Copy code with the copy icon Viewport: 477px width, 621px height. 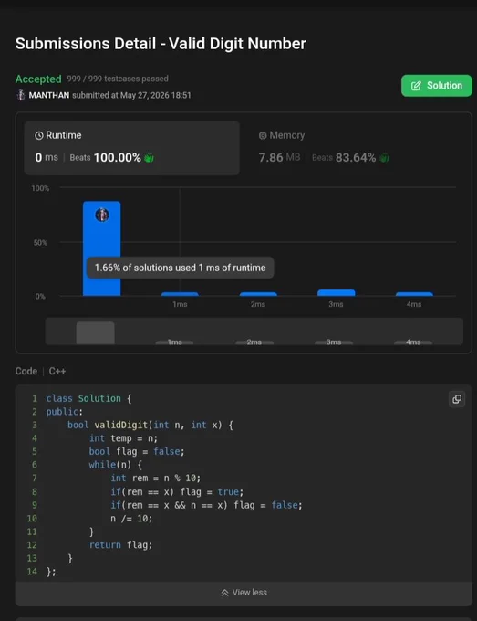457,399
